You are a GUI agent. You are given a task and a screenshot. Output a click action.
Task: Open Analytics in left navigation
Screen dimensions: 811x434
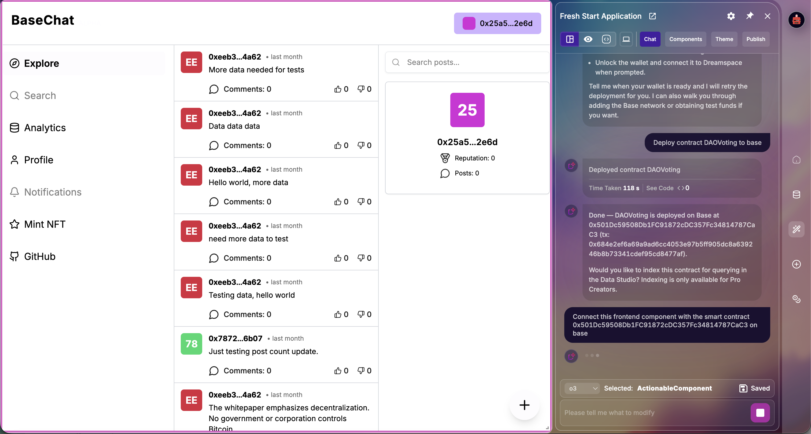[x=45, y=128]
